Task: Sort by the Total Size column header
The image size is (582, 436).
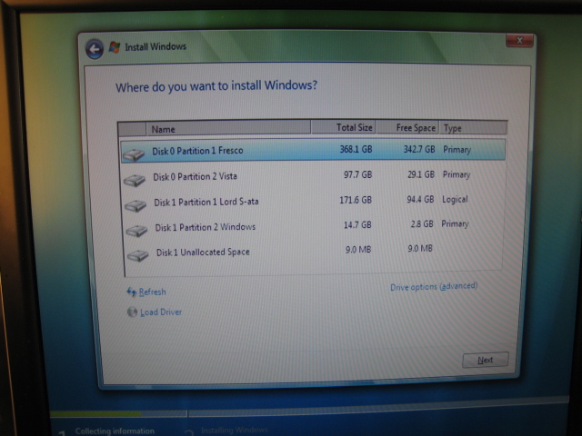Action: (344, 127)
